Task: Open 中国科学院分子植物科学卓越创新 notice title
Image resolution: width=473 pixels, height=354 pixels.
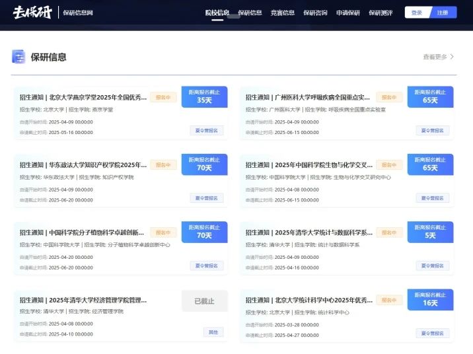Action: 82,232
